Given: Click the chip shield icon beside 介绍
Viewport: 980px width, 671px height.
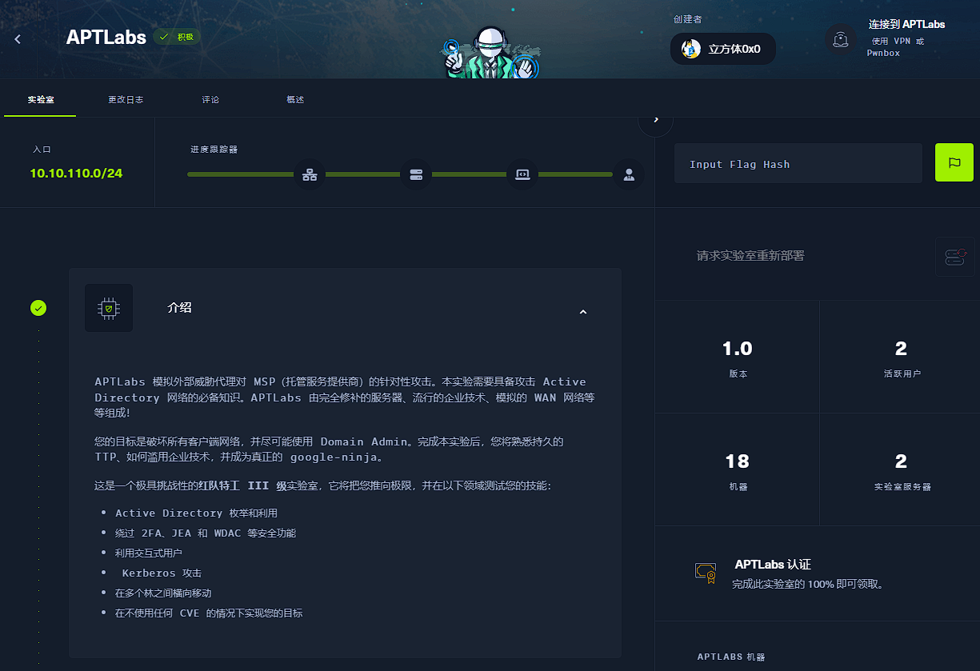Looking at the screenshot, I should coord(109,308).
